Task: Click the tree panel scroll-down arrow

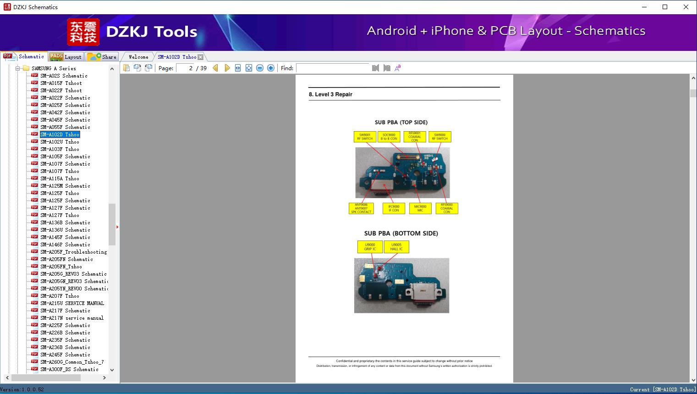Action: 112,370
